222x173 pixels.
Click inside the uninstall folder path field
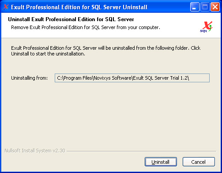point(132,78)
